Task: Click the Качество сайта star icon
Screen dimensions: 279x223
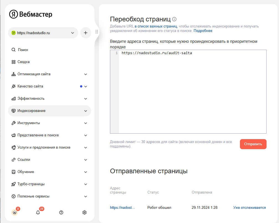Action: (x=14, y=86)
